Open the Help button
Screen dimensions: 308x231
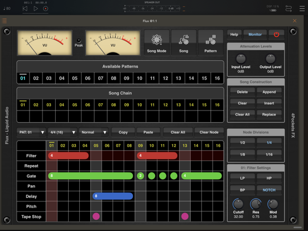click(x=234, y=35)
